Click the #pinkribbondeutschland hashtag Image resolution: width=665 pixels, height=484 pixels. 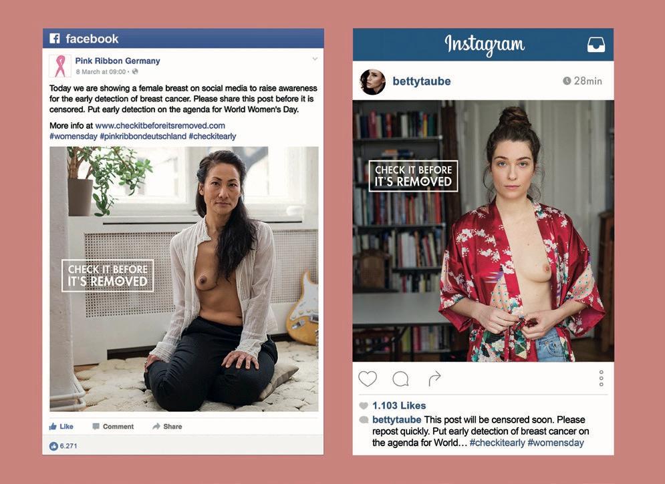(143, 136)
